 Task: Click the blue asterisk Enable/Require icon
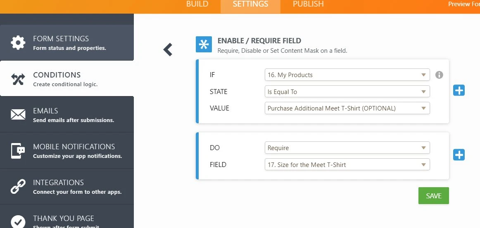point(204,44)
